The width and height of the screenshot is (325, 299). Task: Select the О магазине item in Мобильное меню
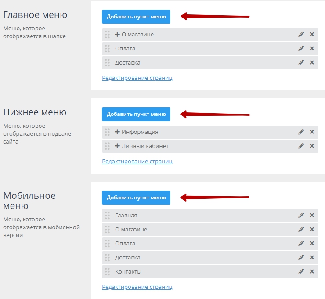pos(131,229)
